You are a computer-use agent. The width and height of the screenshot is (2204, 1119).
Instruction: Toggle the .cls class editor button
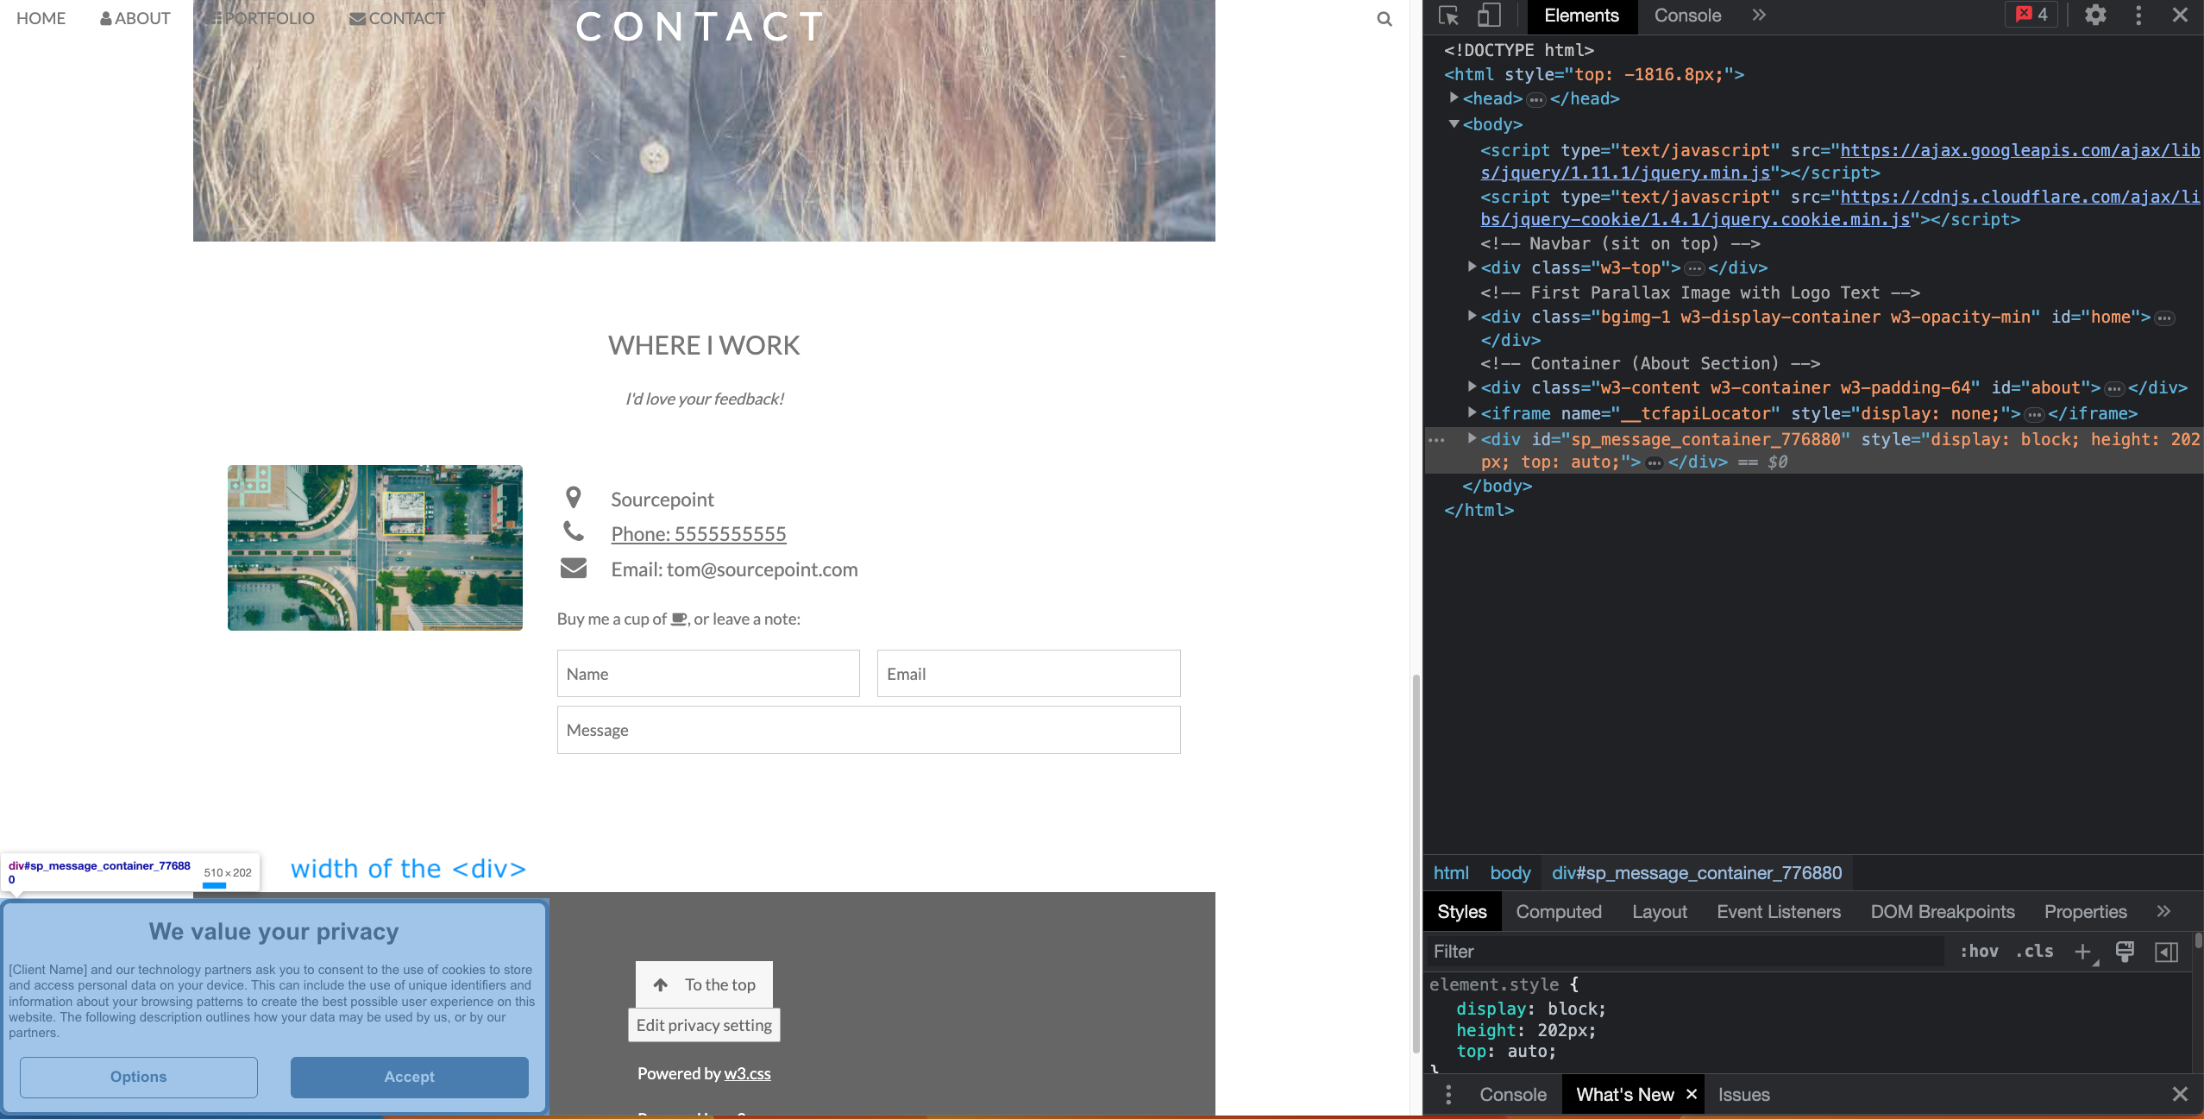point(2034,951)
